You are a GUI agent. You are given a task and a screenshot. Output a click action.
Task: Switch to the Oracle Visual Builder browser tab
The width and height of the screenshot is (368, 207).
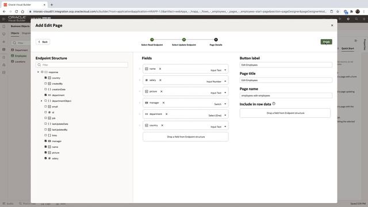tap(25, 5)
